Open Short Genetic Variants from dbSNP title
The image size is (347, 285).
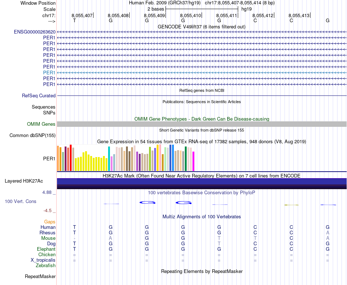click(x=202, y=130)
